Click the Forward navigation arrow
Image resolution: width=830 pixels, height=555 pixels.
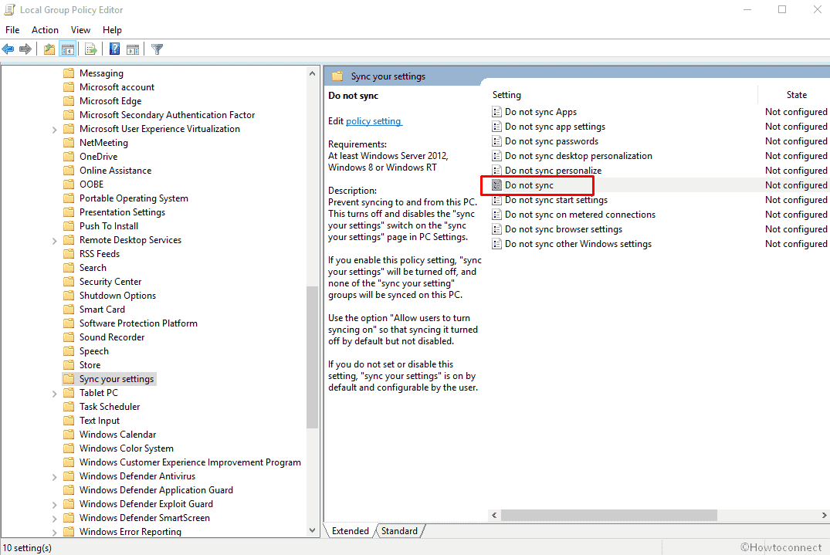coord(25,49)
